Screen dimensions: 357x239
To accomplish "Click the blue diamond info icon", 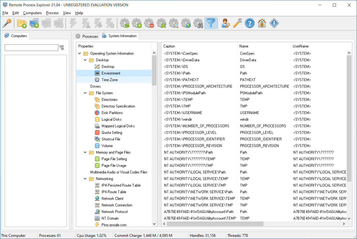I will [274, 23].
